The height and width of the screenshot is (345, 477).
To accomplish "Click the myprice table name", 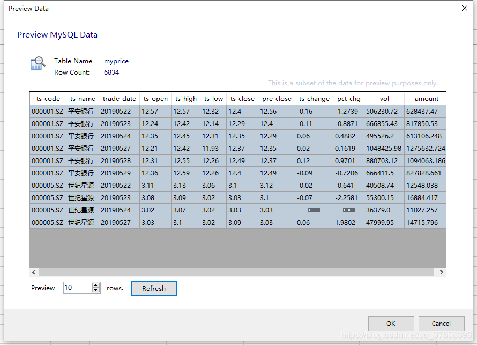I will [116, 61].
